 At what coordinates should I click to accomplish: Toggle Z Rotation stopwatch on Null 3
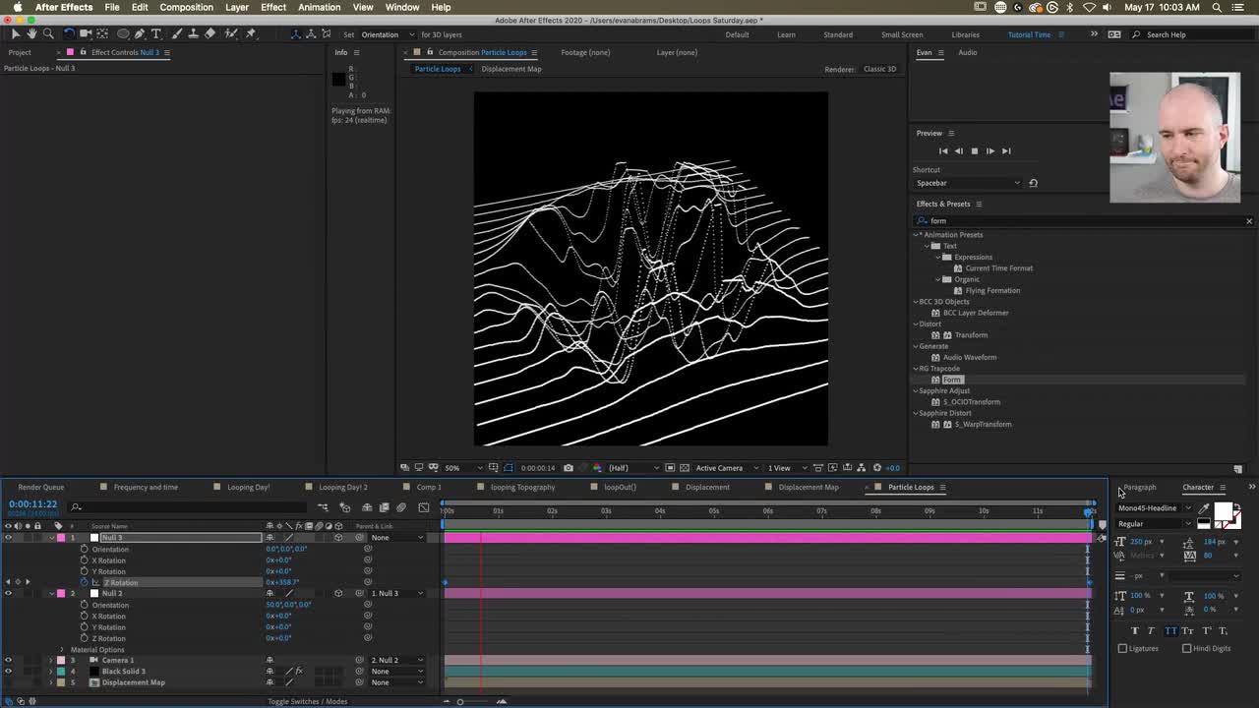click(84, 582)
